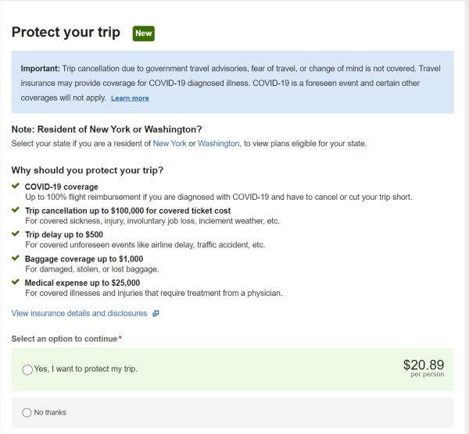Select the Washington state link
This screenshot has width=469, height=434.
click(220, 144)
